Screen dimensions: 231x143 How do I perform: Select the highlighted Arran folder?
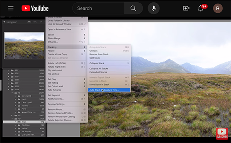pos(24,122)
